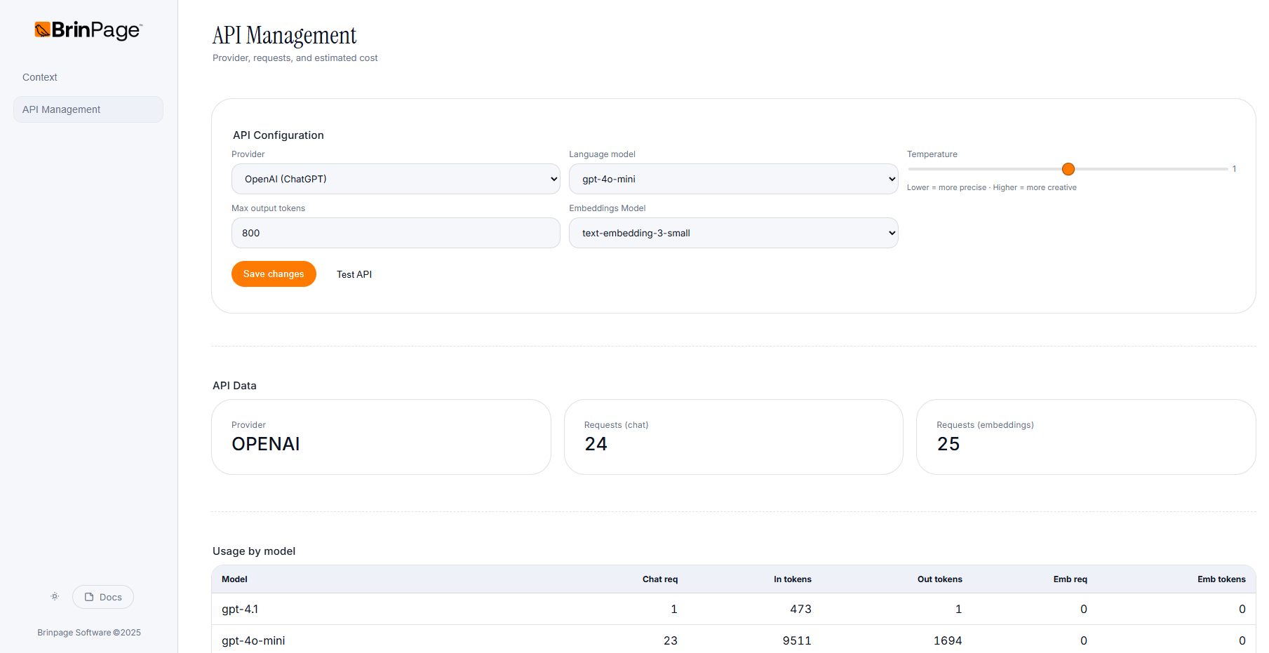Click the Temperature slider handle

point(1068,169)
